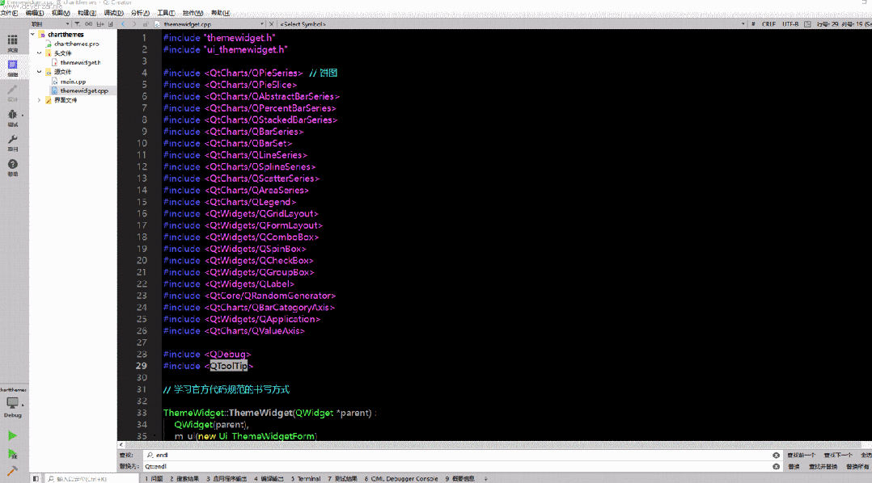Clear the Replace field with its X
Viewport: 872px width, 483px height.
[776, 466]
